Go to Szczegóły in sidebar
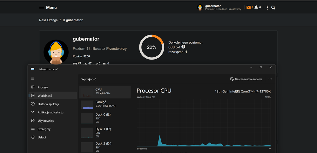 (x=44, y=129)
